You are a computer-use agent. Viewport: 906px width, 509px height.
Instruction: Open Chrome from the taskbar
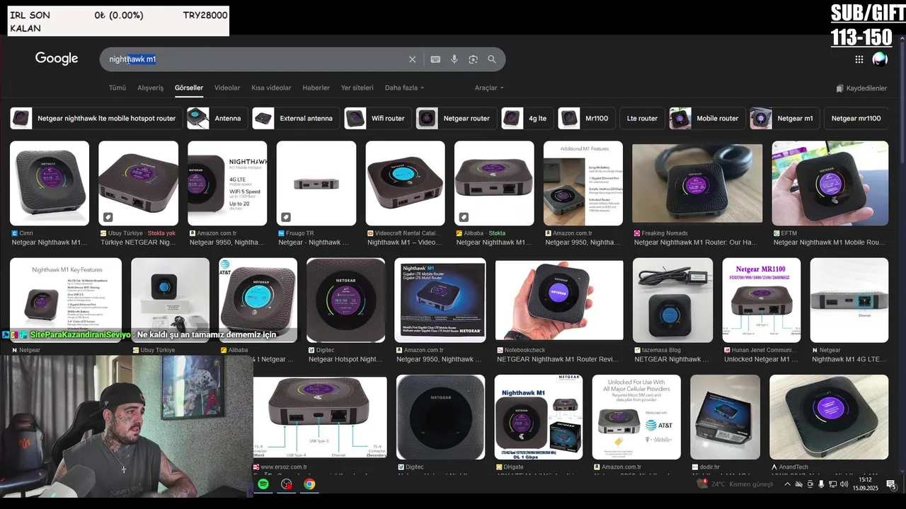[x=309, y=484]
